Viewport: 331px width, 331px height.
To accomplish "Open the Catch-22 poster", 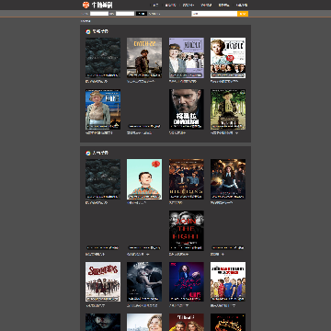I will click(144, 58).
